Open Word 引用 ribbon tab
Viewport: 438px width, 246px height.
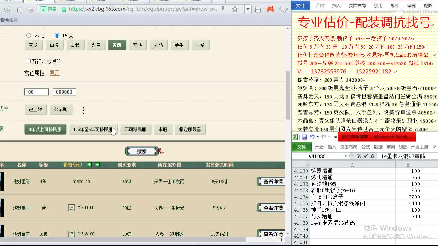(x=378, y=5)
